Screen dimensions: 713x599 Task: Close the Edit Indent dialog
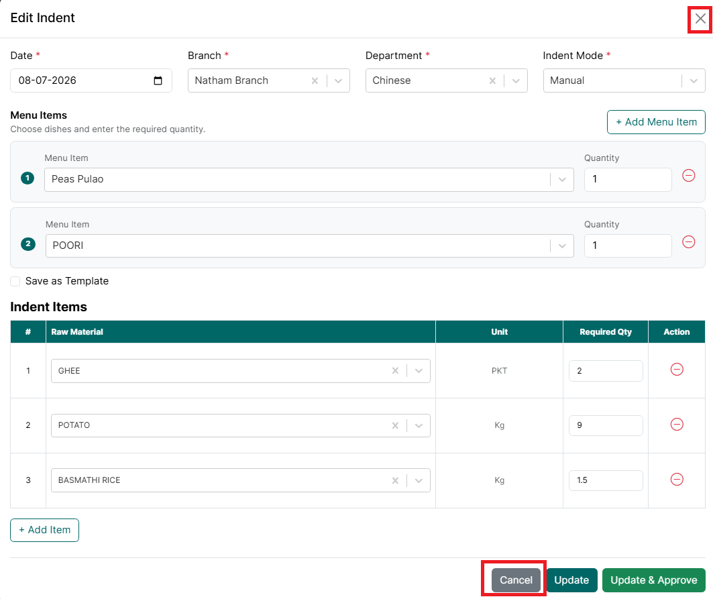click(700, 19)
